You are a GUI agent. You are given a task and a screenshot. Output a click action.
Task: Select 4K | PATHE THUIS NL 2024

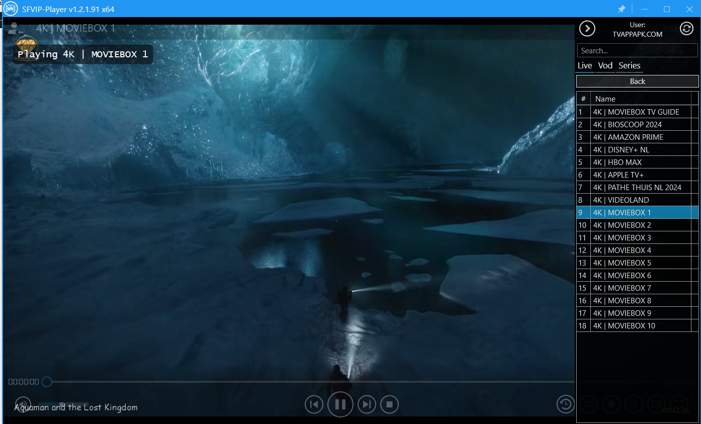(x=637, y=187)
